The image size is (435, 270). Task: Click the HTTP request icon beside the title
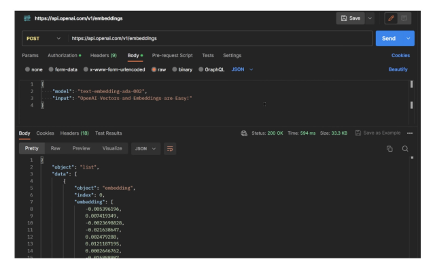pyautogui.click(x=27, y=18)
